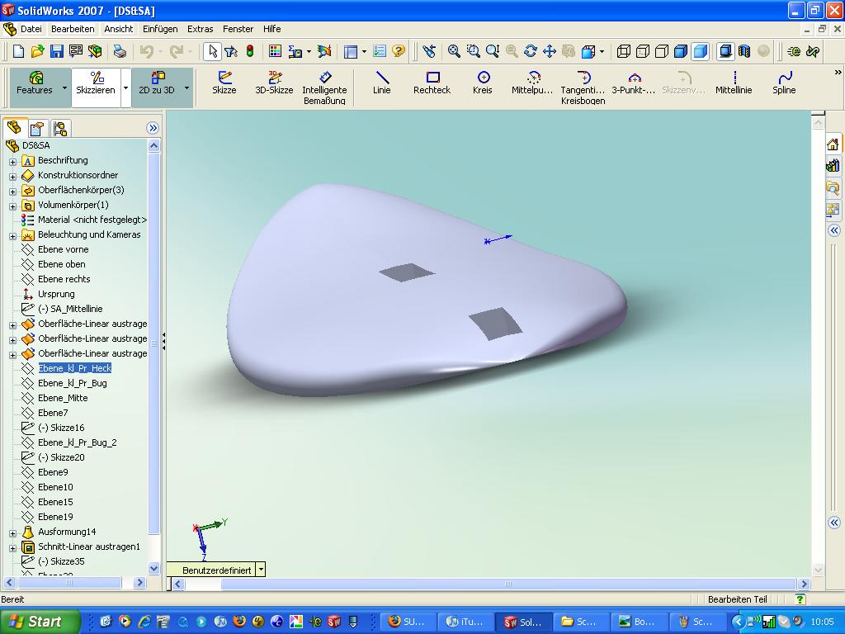845x634 pixels.
Task: Open the Extras menu
Action: [x=200, y=29]
